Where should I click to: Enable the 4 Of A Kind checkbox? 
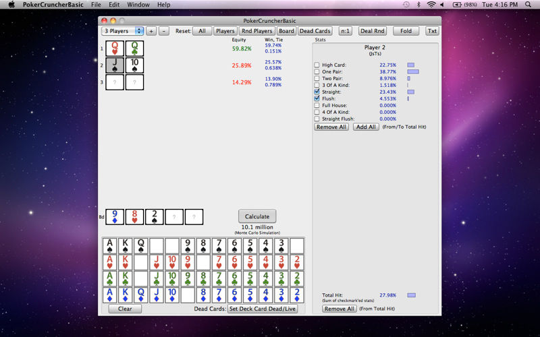pos(317,112)
